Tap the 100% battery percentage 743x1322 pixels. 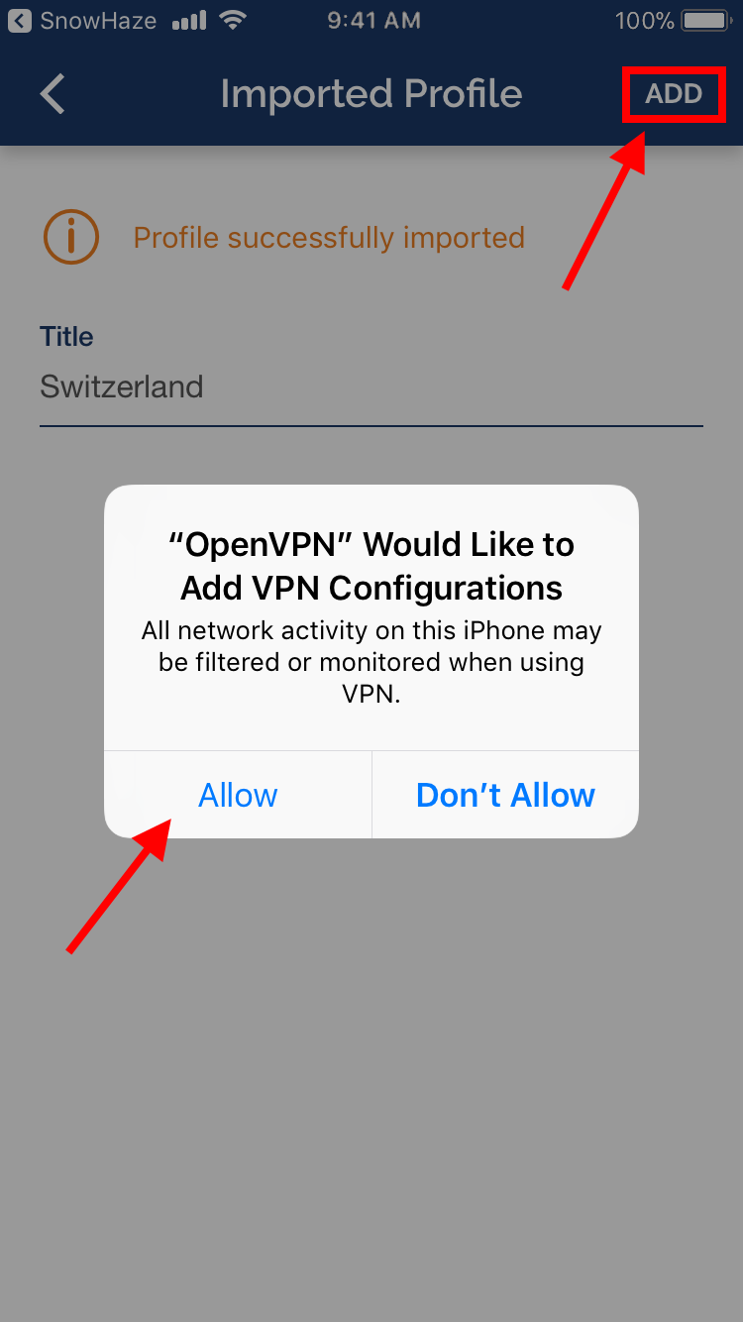point(645,20)
